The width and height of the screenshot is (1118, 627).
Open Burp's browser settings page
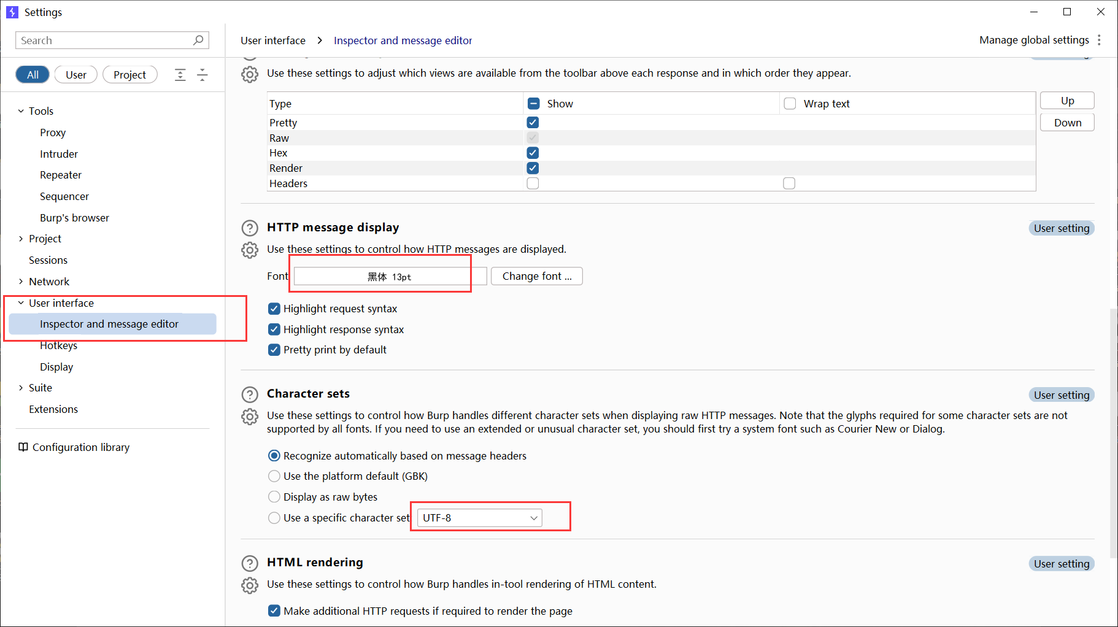pos(74,218)
